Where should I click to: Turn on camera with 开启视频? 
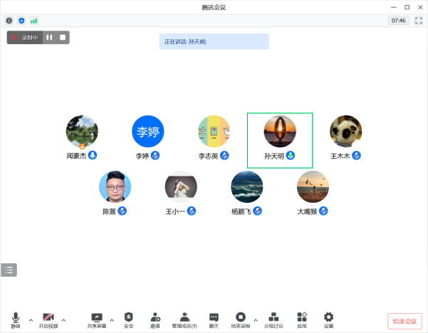tap(48, 319)
